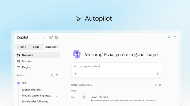The height and width of the screenshot is (106, 190).
Task: Activate the microphone voice input icon
Action: 158,74
